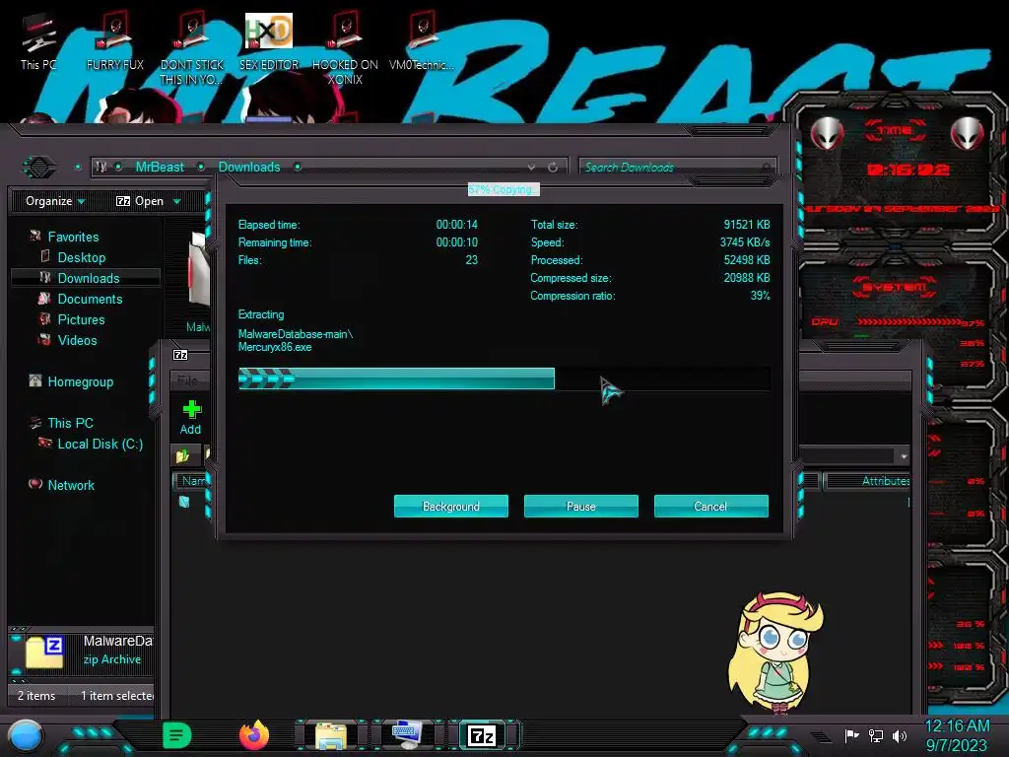Open the File menu in 7-Zip
This screenshot has width=1009, height=757.
(187, 380)
